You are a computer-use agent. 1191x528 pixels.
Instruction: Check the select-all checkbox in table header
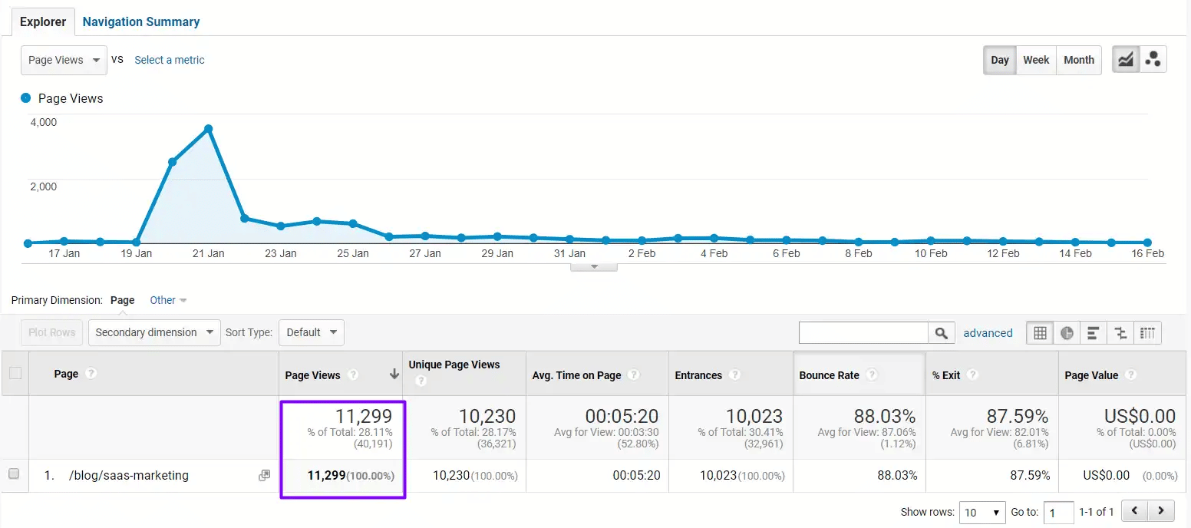click(x=15, y=374)
